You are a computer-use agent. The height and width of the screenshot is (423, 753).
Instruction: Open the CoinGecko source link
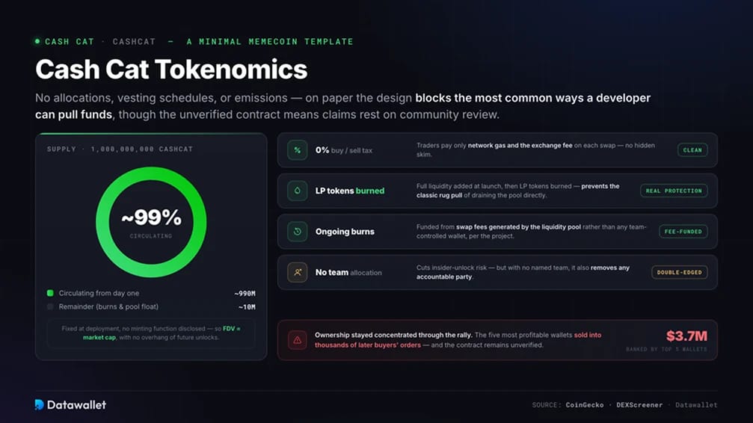click(x=585, y=405)
